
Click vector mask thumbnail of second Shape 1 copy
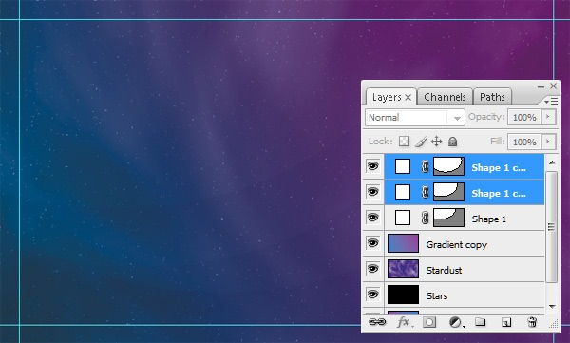449,192
